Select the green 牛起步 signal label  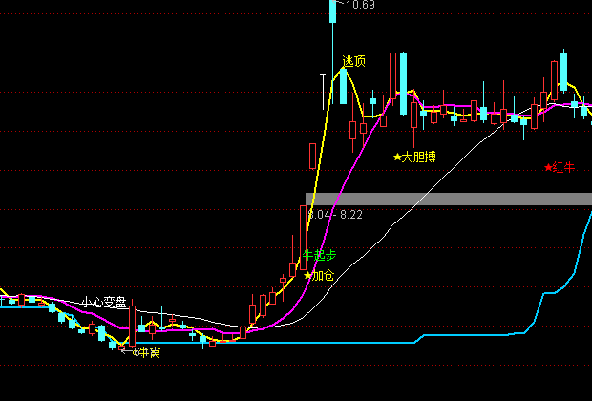pos(319,256)
